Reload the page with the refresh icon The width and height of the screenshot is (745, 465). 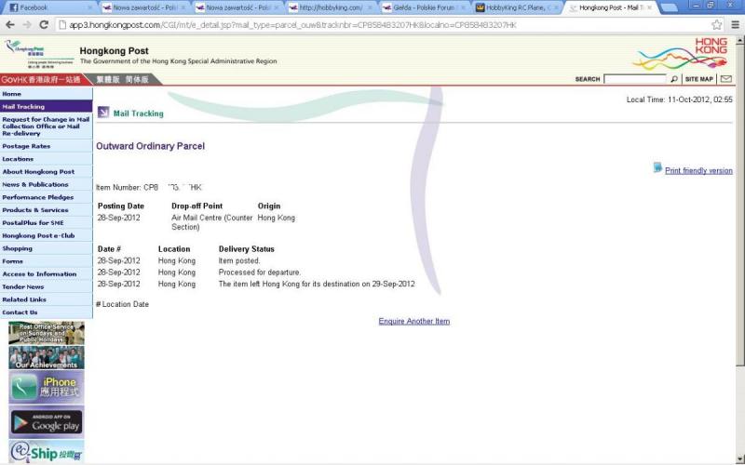[44, 24]
